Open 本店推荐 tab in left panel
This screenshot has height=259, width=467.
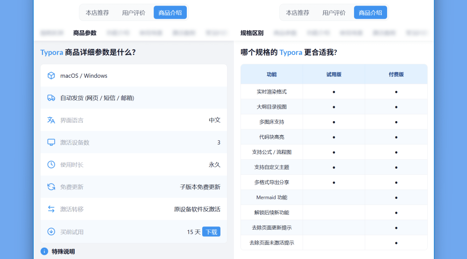98,13
